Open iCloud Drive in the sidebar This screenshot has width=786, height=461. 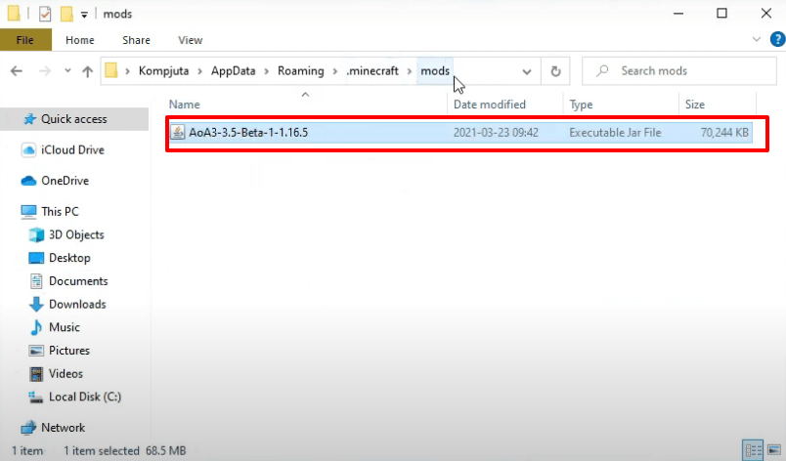[x=72, y=149]
